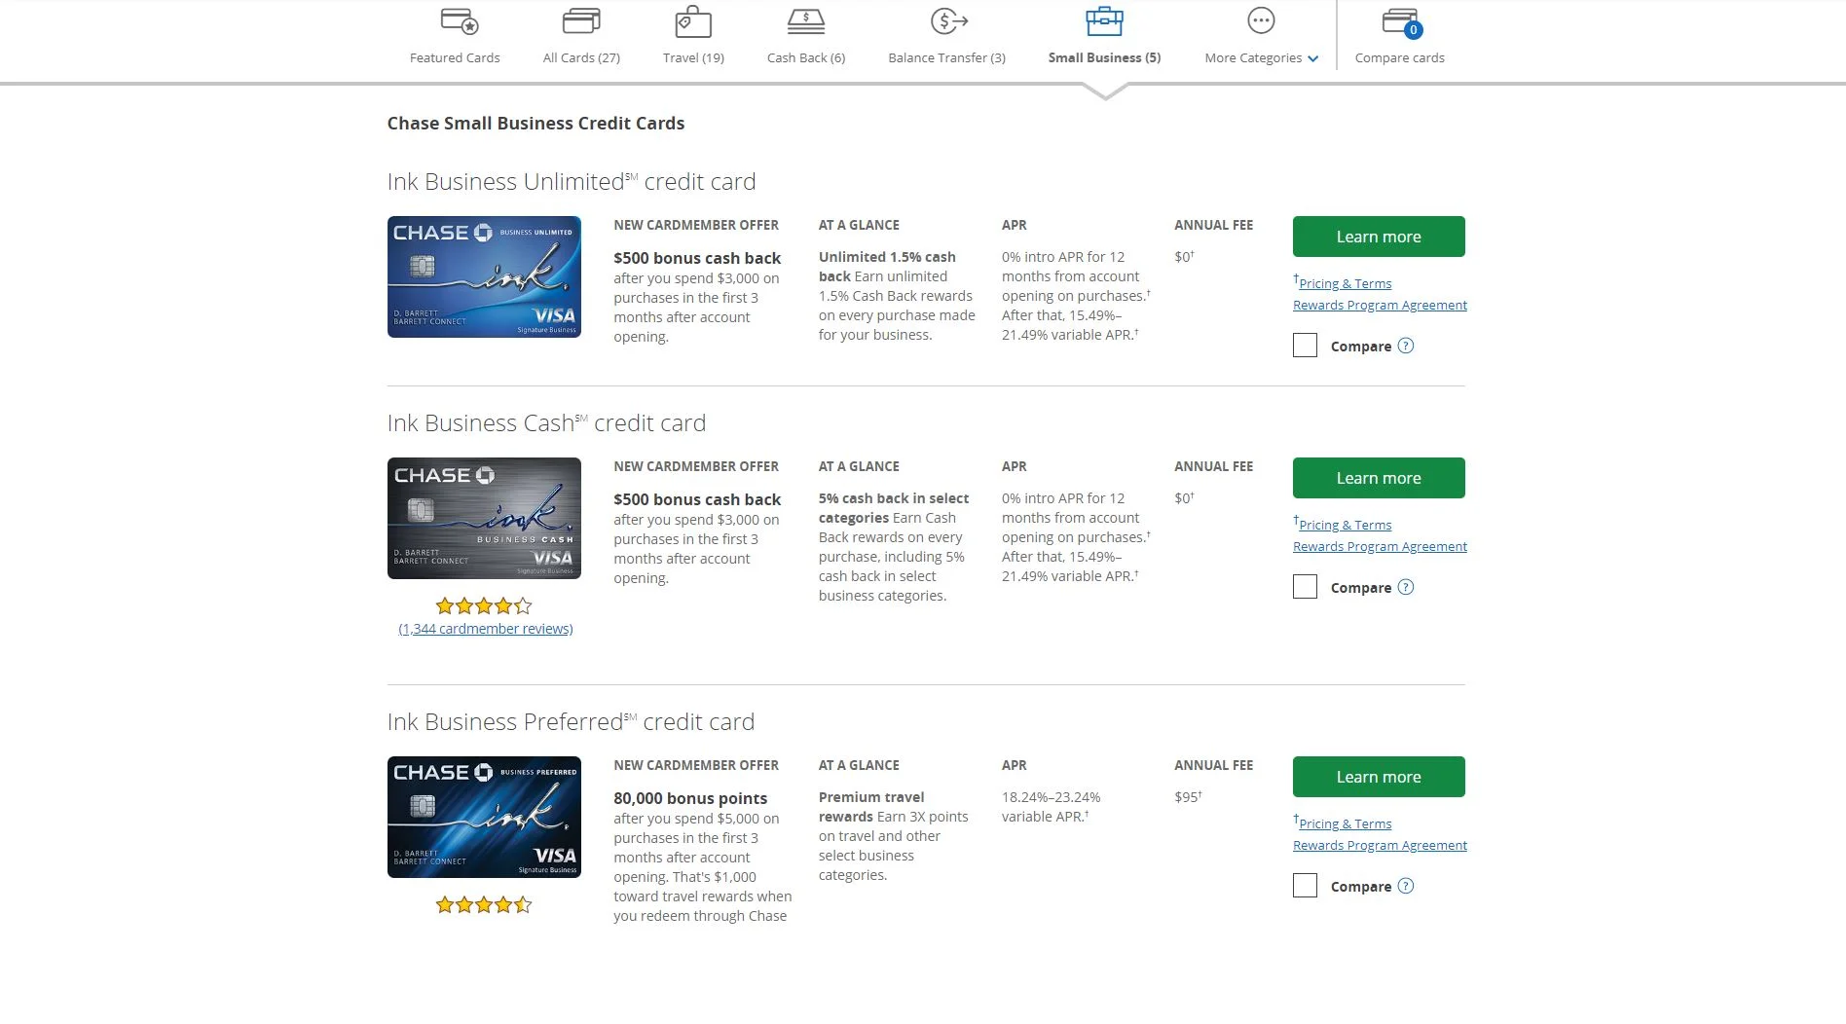This screenshot has height=1024, width=1846.
Task: Click the Travel luggage tag icon
Action: coord(693,21)
